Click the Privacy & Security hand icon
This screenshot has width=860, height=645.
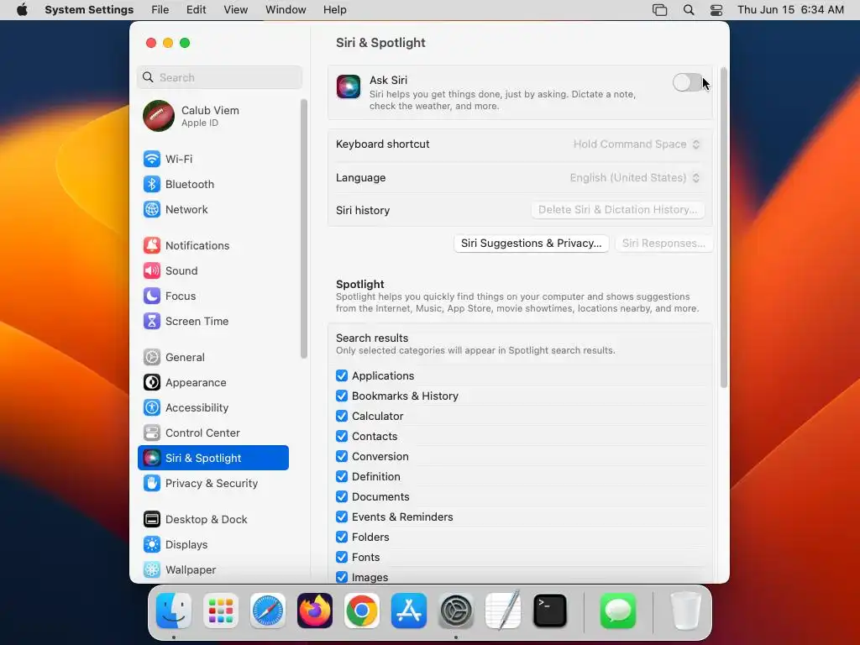click(x=152, y=484)
